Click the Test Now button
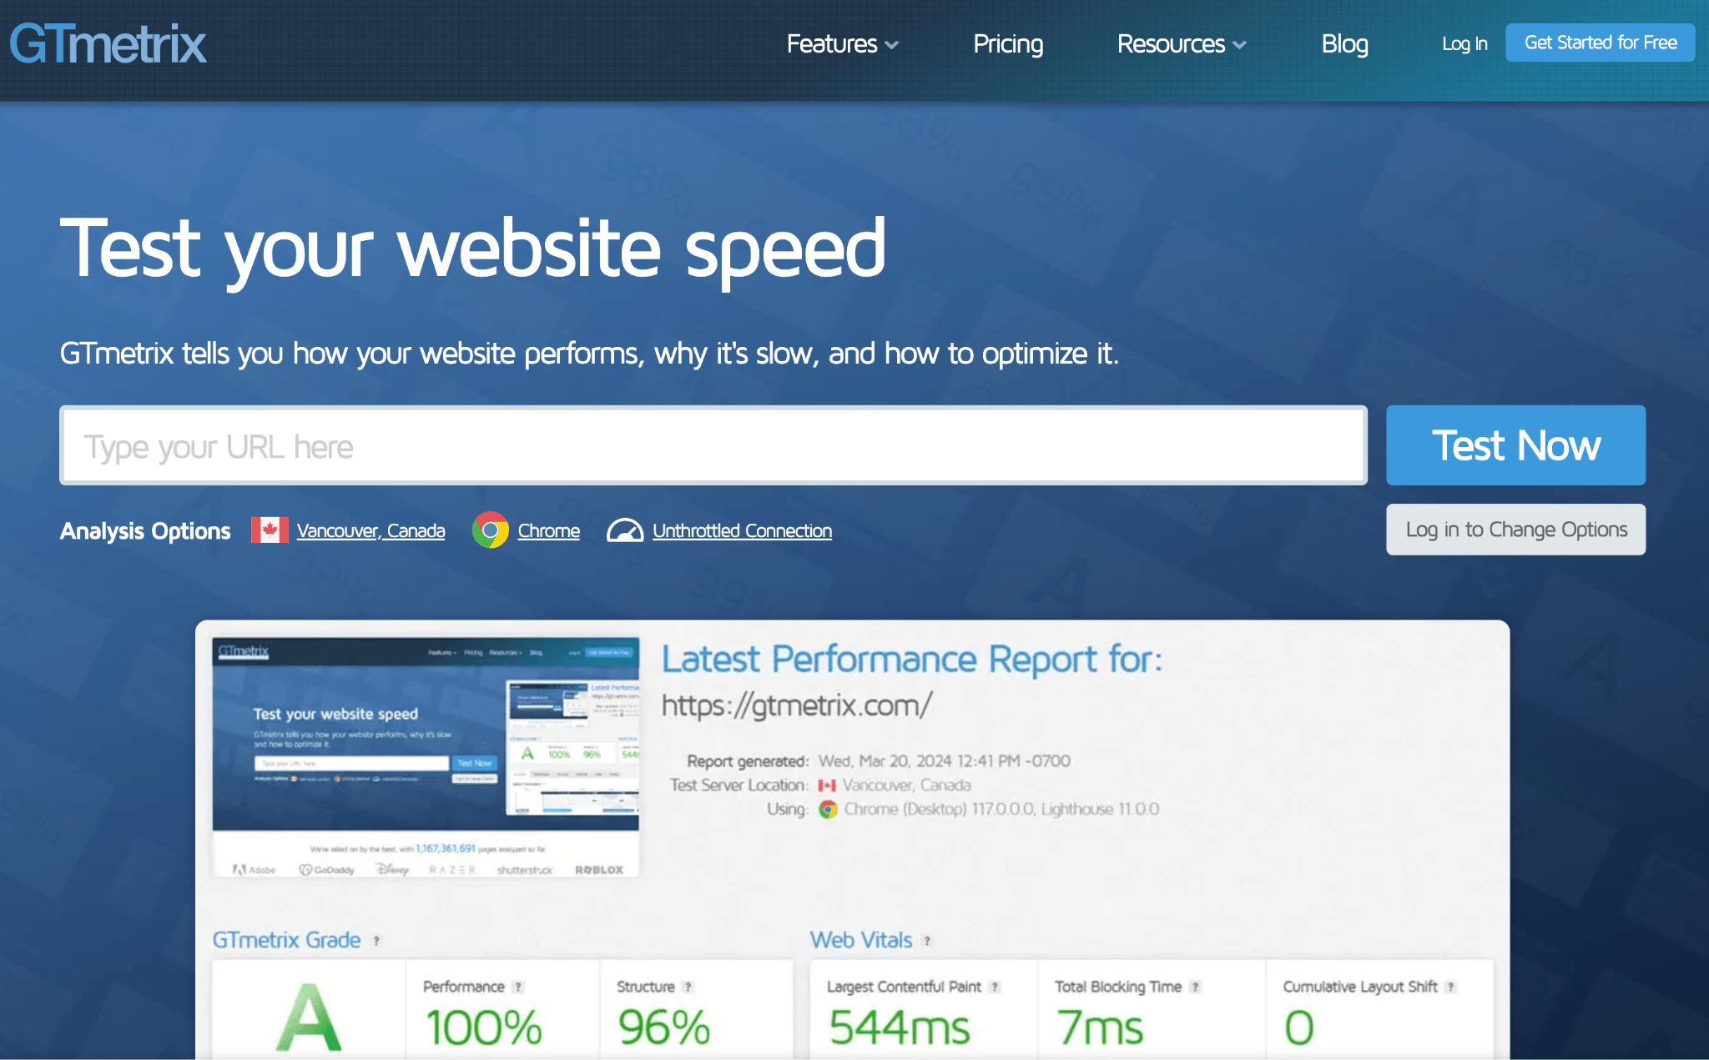1709x1060 pixels. (x=1514, y=445)
